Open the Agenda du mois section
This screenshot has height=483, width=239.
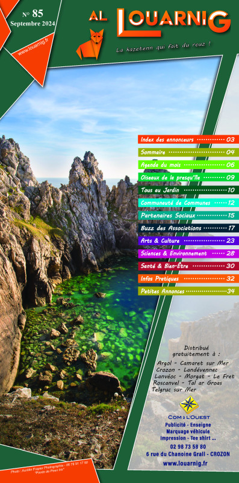(x=188, y=165)
